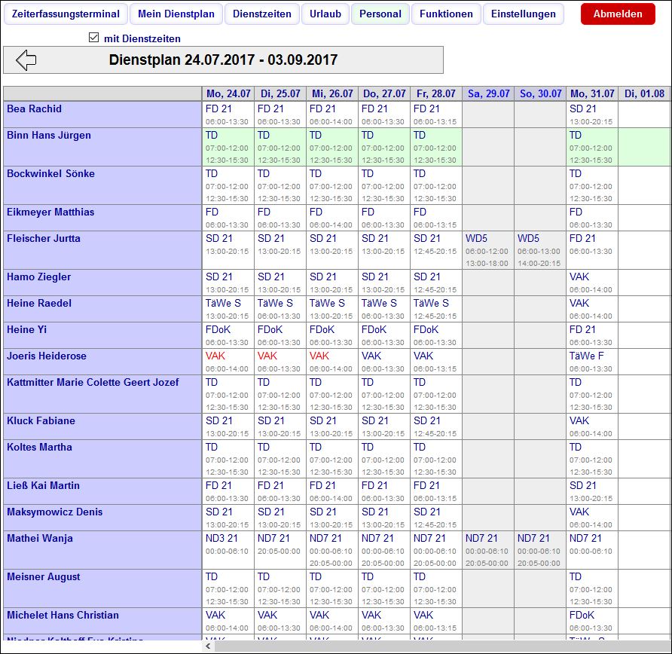Click Mathei Wanja's ND3 21 shift
The width and height of the screenshot is (672, 654).
click(221, 538)
